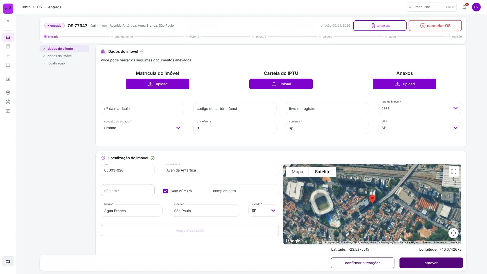Click the map camera pan control icon

(x=454, y=233)
